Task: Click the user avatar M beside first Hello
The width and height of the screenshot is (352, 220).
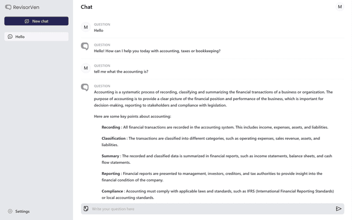Action: (x=85, y=27)
